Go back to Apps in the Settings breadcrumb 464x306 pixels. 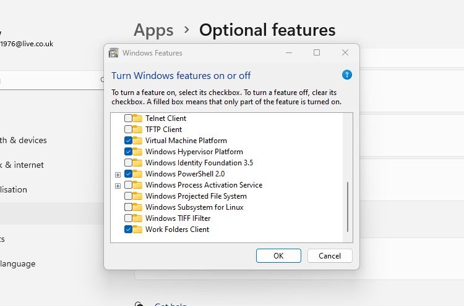coord(153,30)
